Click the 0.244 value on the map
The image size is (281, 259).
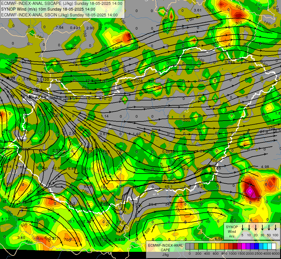pyautogui.click(x=230, y=62)
